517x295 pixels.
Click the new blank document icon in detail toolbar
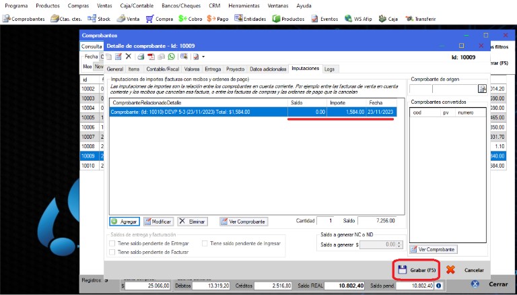click(109, 57)
